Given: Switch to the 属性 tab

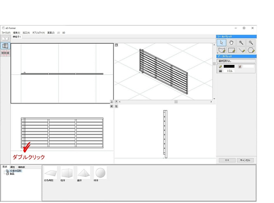Looking at the screenshot, I should [13, 167].
